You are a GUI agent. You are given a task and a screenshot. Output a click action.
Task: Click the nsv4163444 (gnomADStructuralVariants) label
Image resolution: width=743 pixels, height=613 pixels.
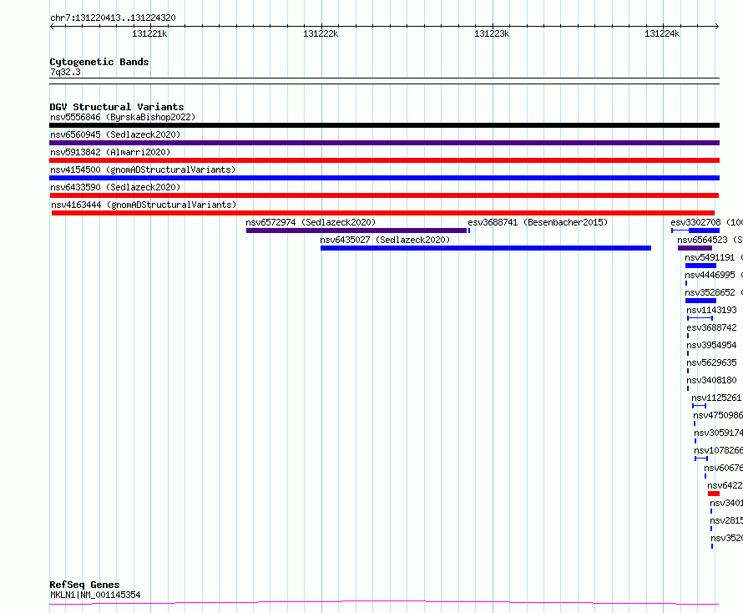tap(144, 205)
